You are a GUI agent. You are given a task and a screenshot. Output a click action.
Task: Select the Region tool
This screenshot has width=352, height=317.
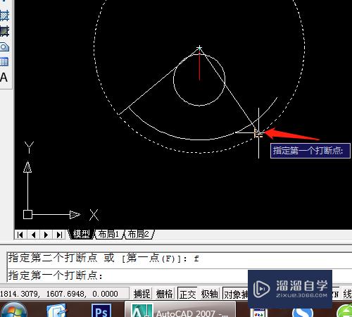4,47
